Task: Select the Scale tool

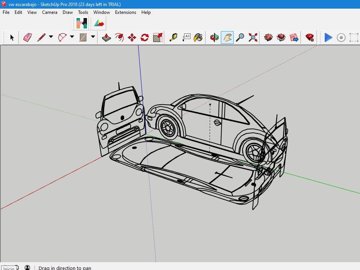Action: click(x=158, y=37)
